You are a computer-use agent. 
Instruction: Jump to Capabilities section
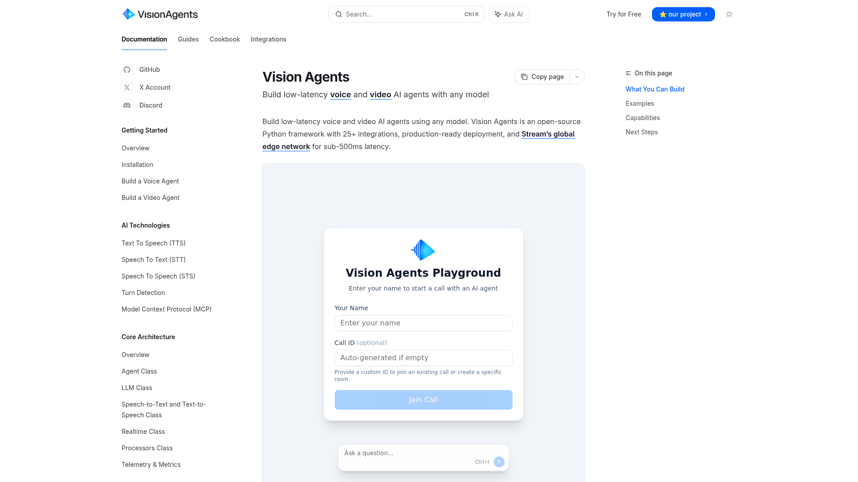click(x=643, y=118)
